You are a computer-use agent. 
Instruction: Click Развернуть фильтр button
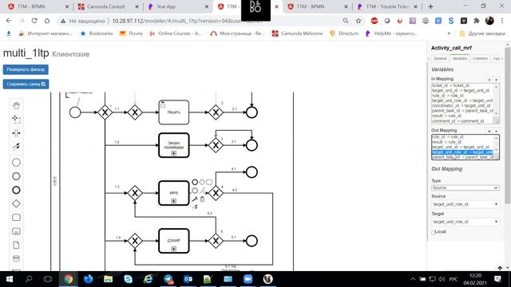[x=26, y=69]
